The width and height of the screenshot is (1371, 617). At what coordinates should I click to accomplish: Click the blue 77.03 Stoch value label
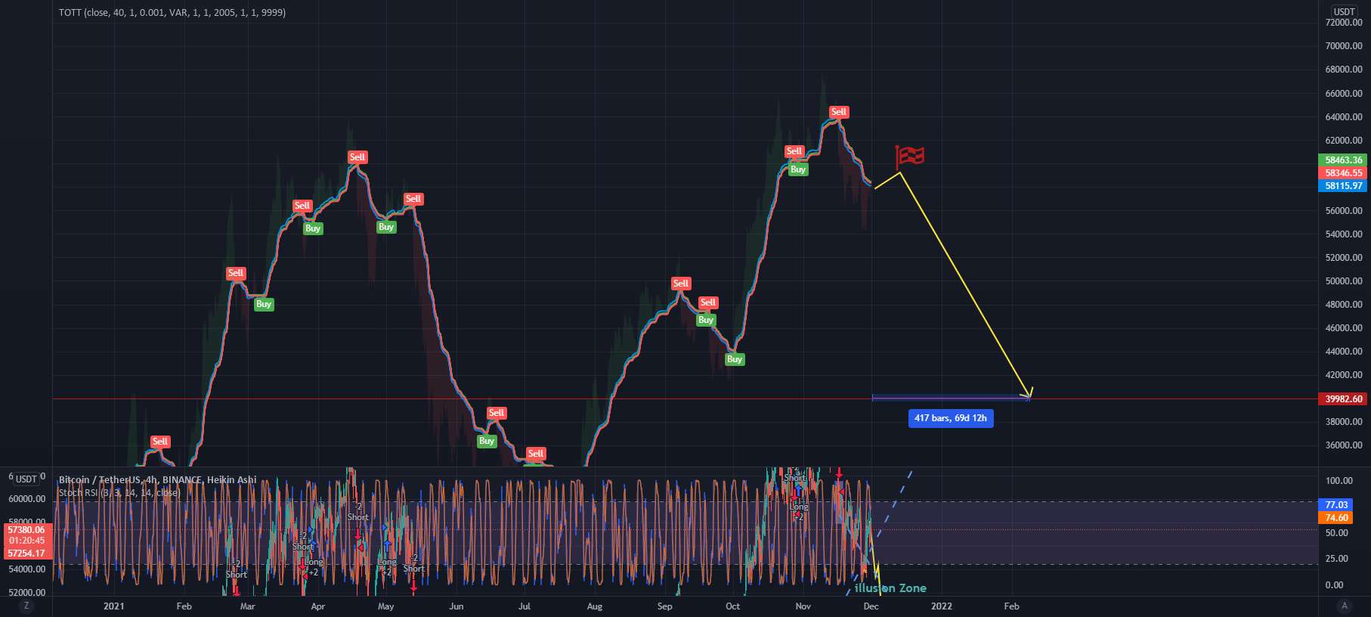point(1335,505)
